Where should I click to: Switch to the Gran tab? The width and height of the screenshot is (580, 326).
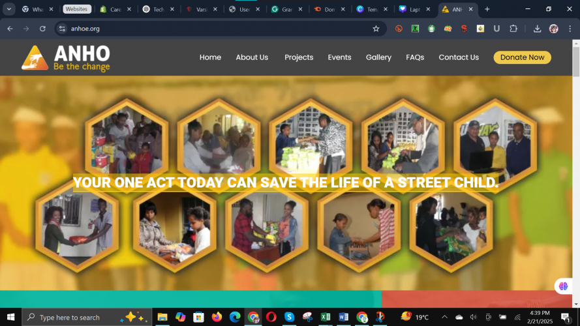286,9
